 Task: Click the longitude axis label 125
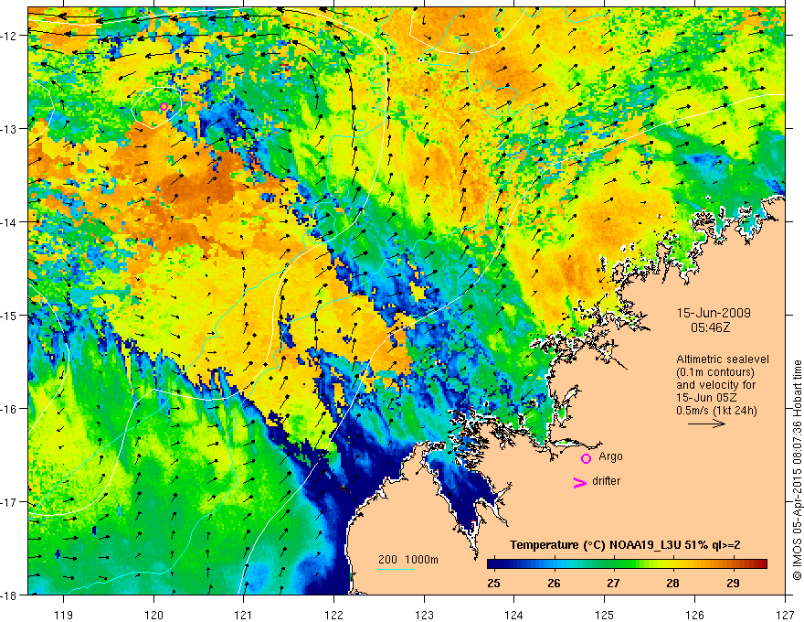(x=605, y=615)
